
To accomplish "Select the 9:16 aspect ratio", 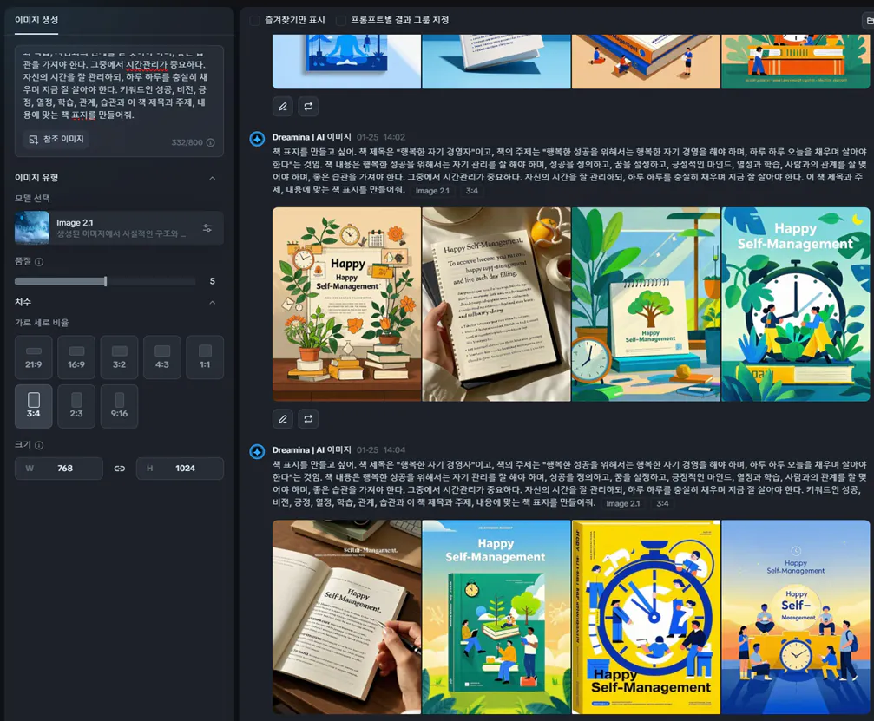I will (x=119, y=406).
